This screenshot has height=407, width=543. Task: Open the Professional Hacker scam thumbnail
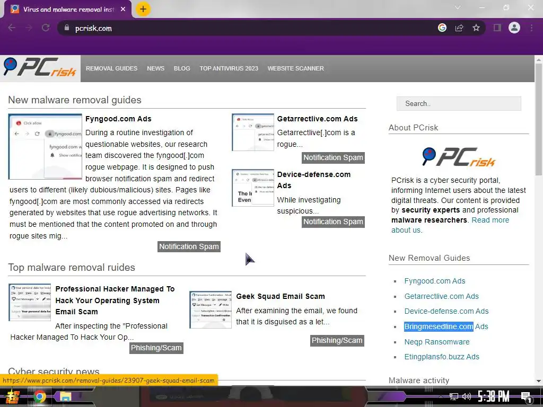(30, 303)
